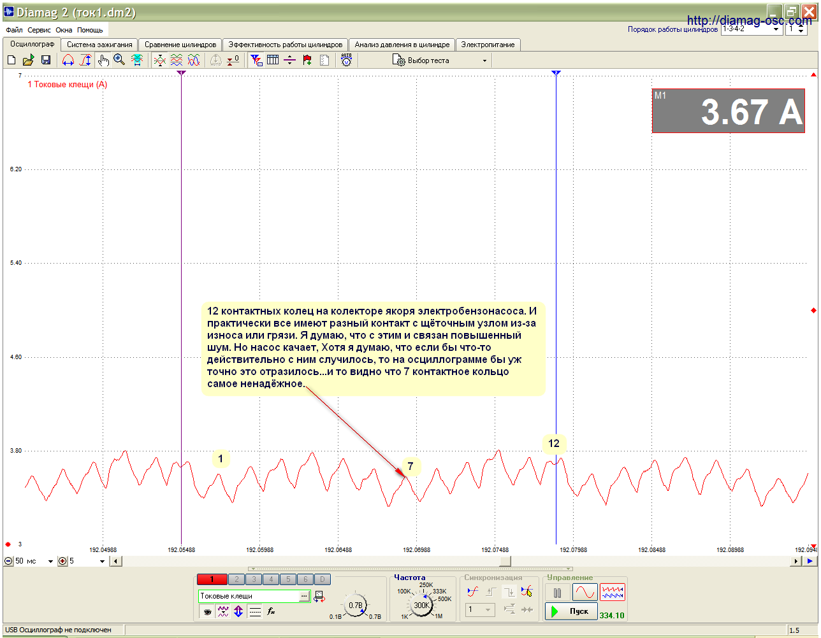This screenshot has height=638, width=821.
Task: Open a file with the folder icon
Action: click(28, 60)
